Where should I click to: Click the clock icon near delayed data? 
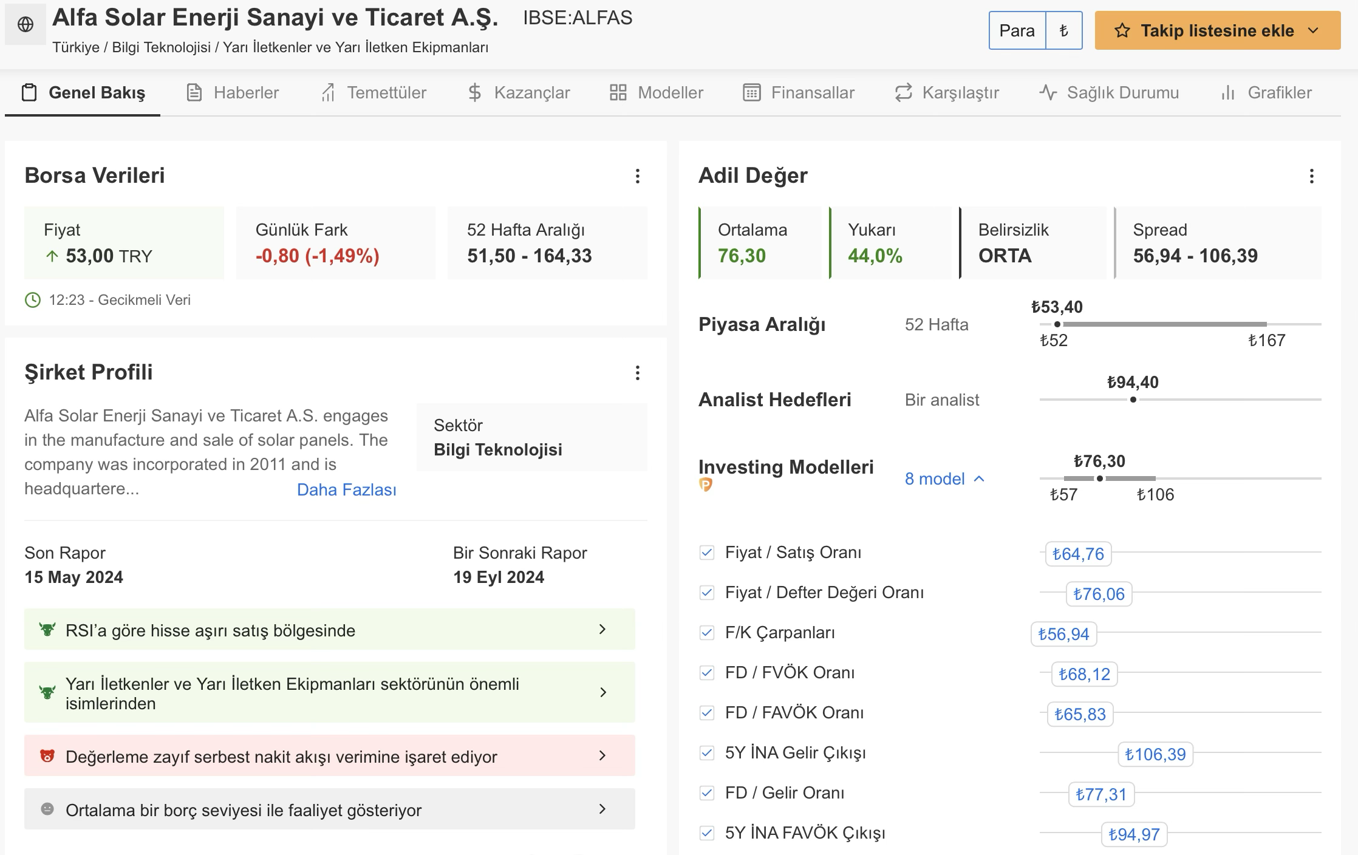click(33, 300)
